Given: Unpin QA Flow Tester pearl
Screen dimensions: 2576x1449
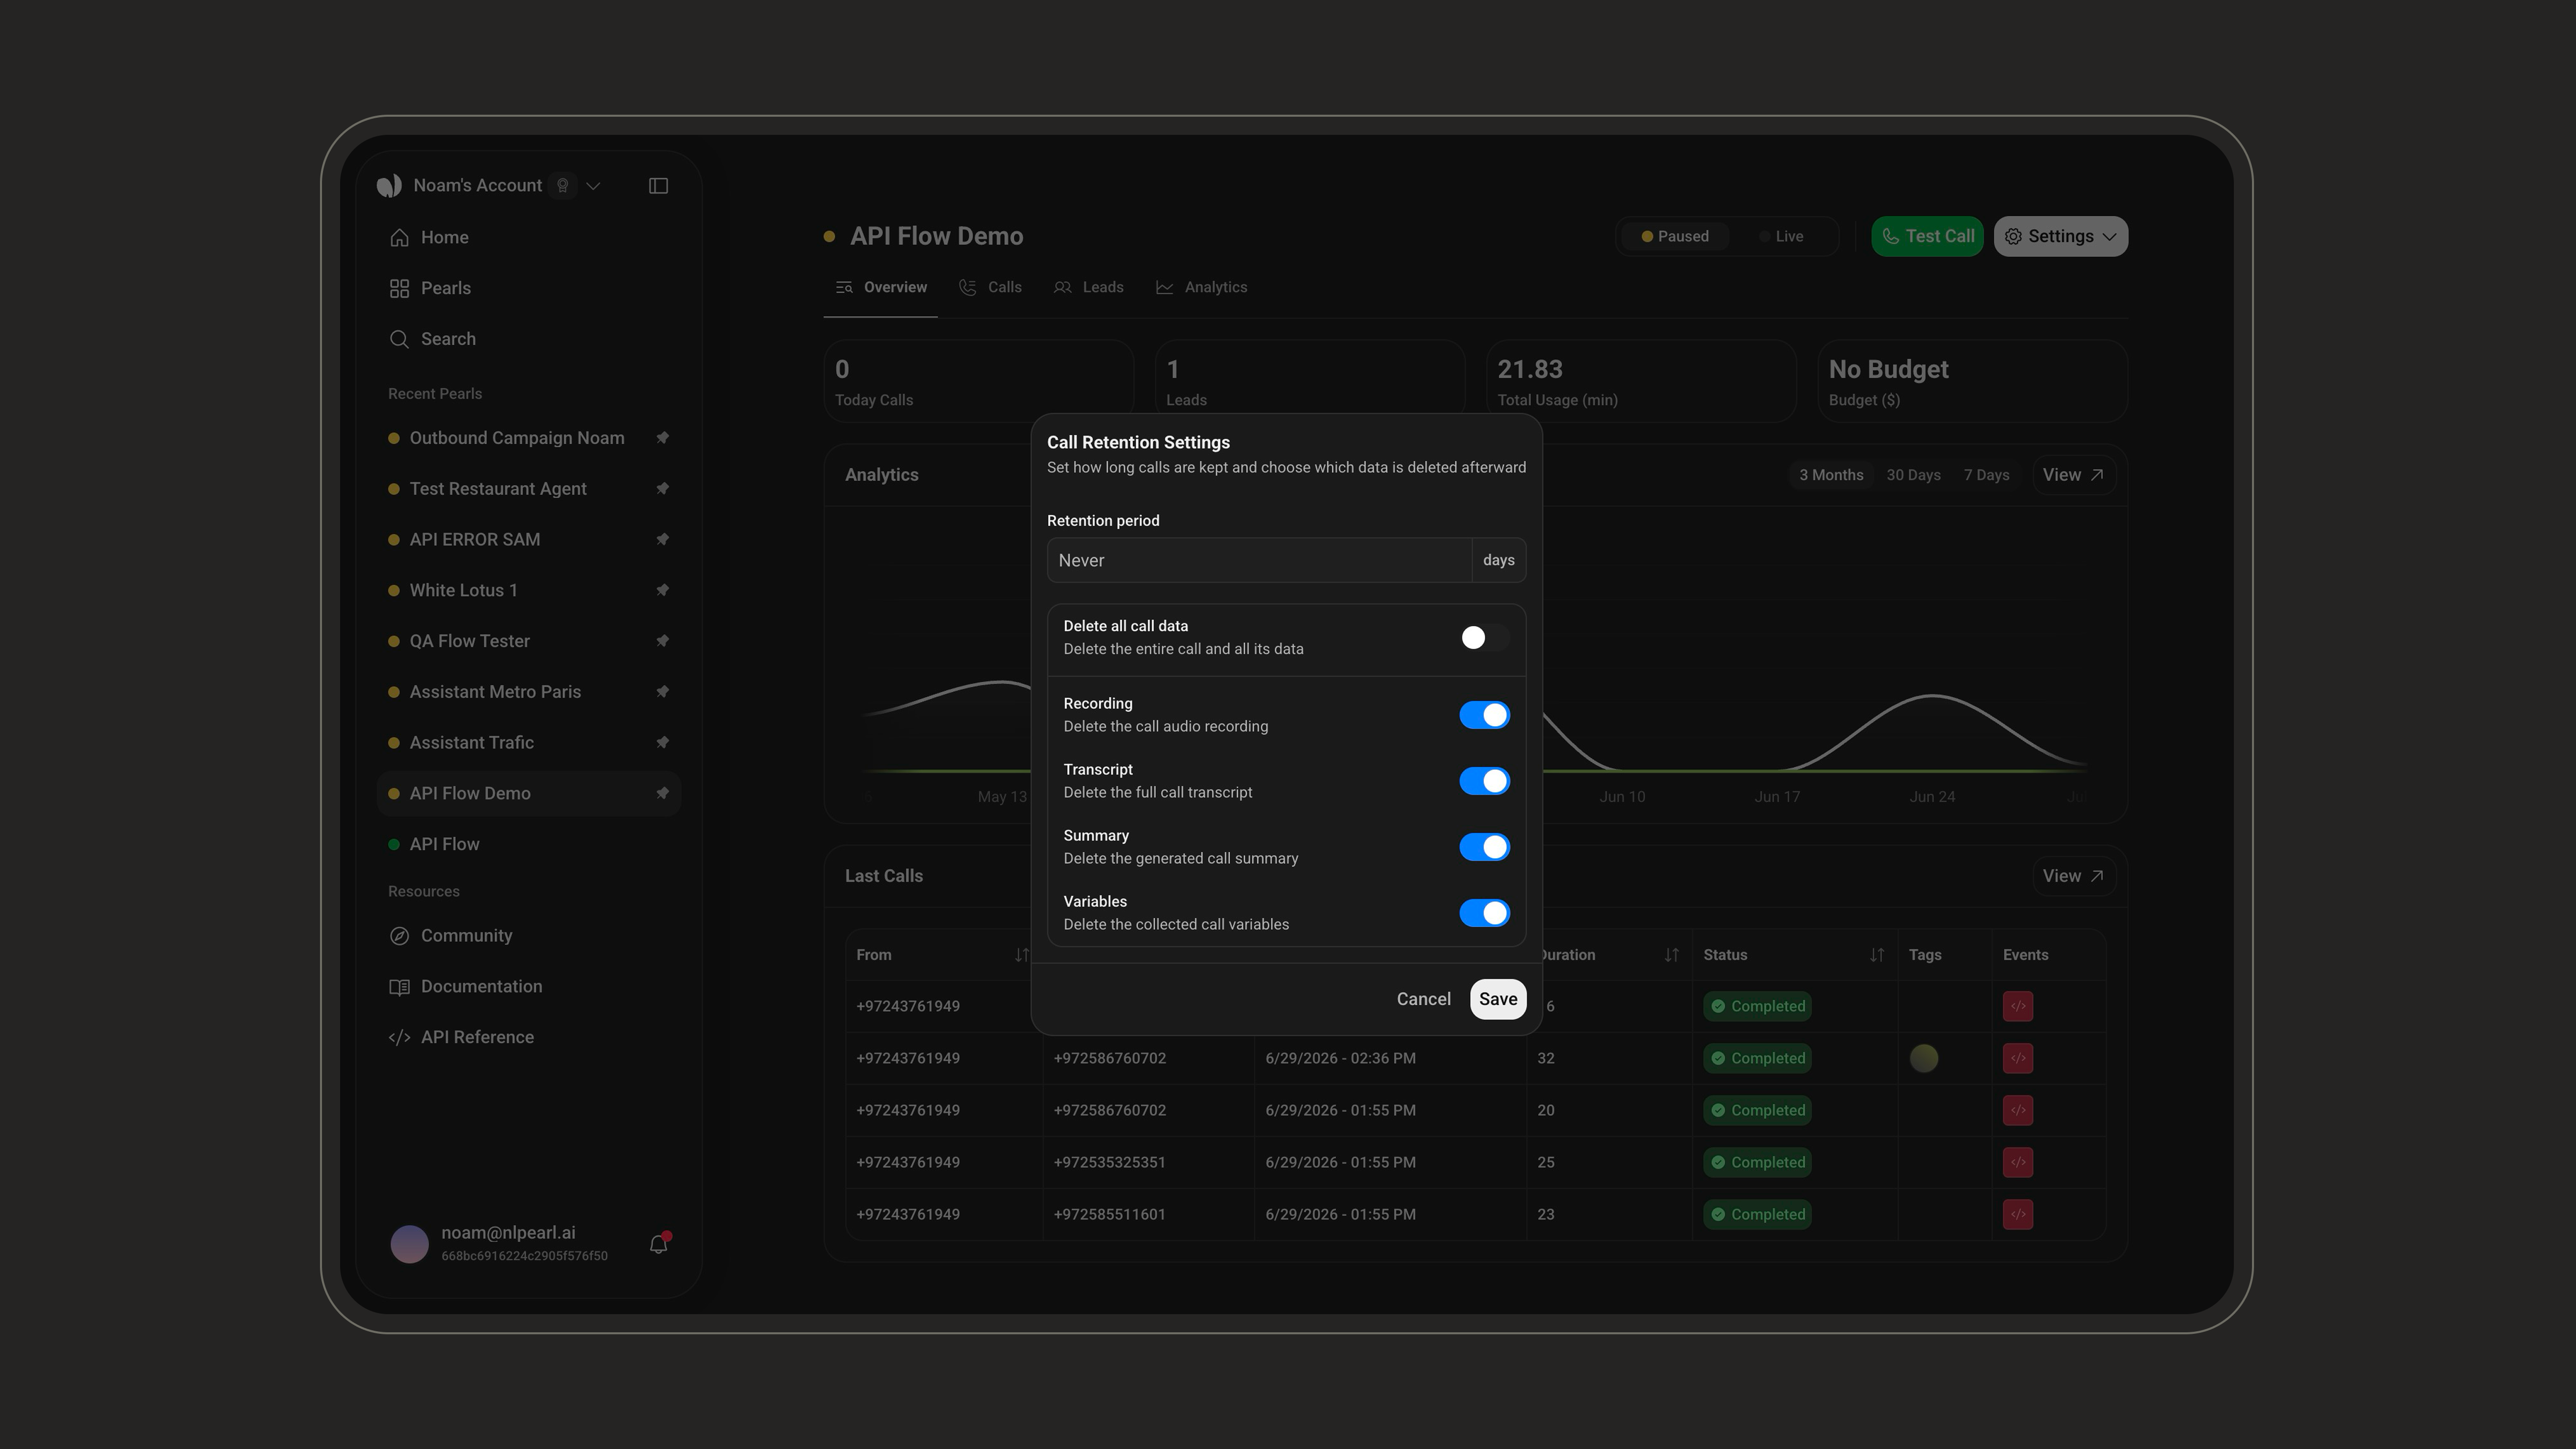Looking at the screenshot, I should click(662, 641).
